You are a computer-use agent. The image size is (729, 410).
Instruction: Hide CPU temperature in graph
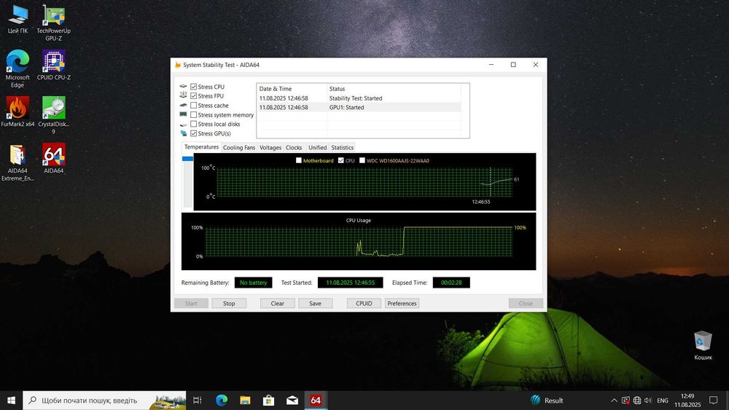(340, 161)
